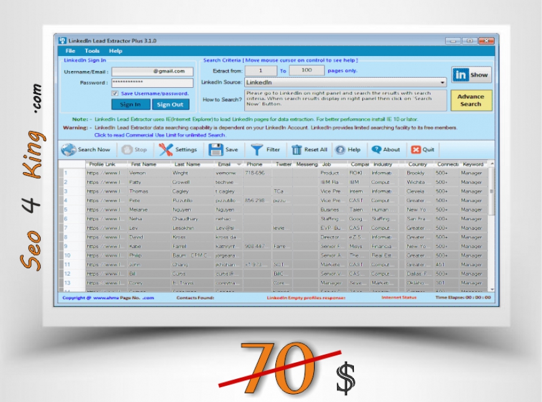The width and height of the screenshot is (542, 402).
Task: Click the Password input field
Action: [x=153, y=83]
